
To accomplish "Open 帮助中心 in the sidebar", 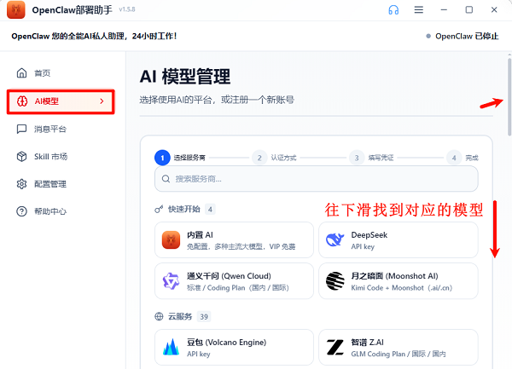I will [61, 211].
